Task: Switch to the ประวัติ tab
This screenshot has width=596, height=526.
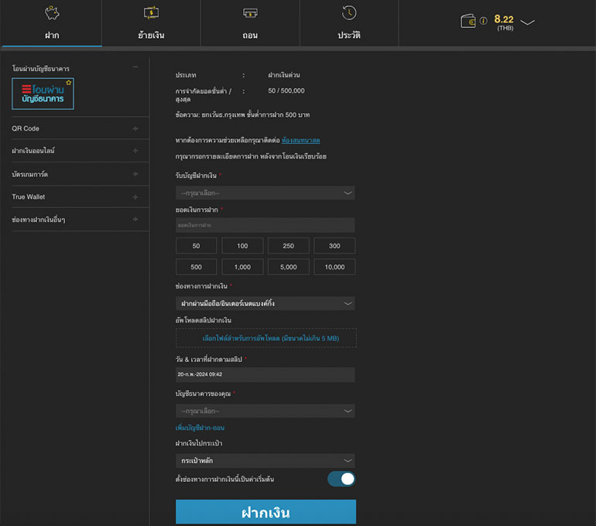Action: click(x=349, y=36)
